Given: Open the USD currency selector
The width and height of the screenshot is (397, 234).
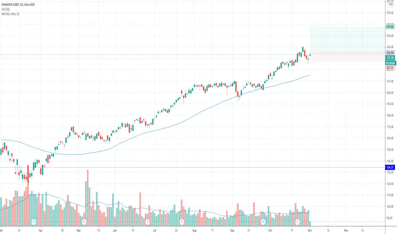Looking at the screenshot, I should (x=391, y=4).
